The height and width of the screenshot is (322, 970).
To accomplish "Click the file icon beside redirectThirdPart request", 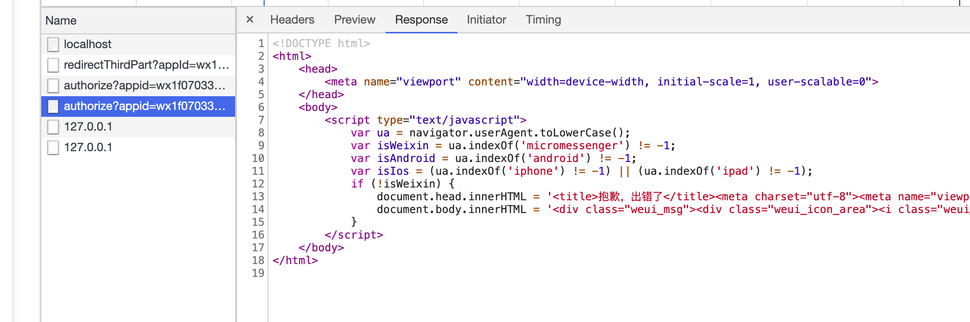I will pos(53,65).
